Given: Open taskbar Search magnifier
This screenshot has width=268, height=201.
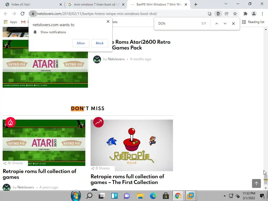Looking at the screenshot, I should tap(89, 196).
